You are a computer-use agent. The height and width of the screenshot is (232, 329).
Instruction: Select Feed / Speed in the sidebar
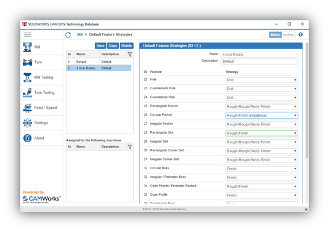[x=46, y=108]
